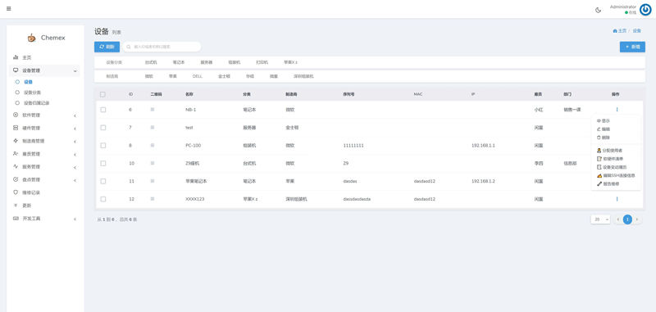
Task: Check the box for device ID 10
Action: point(103,163)
